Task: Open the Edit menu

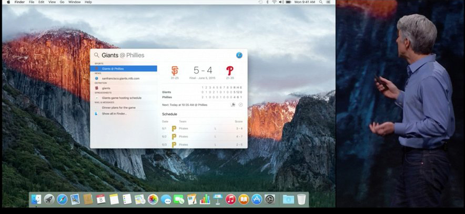Action: [41, 2]
